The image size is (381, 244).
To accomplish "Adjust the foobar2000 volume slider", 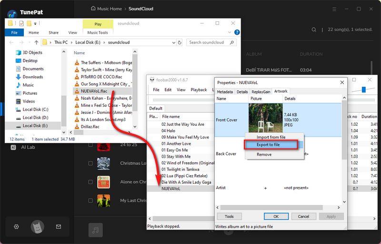I will point(364,89).
